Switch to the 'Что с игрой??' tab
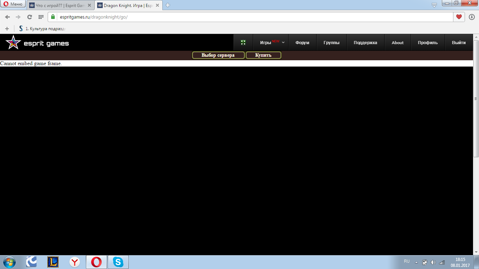This screenshot has height=269, width=479. 58,5
